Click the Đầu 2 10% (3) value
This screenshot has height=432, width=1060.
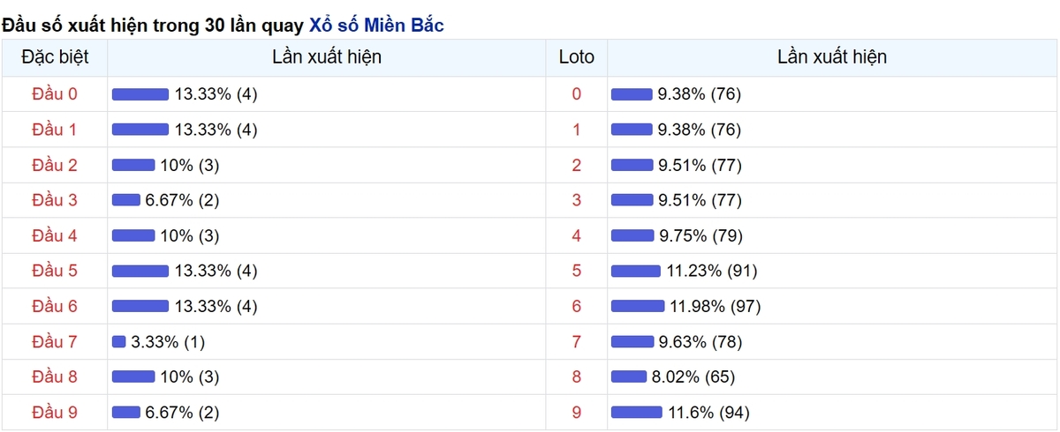click(x=190, y=165)
